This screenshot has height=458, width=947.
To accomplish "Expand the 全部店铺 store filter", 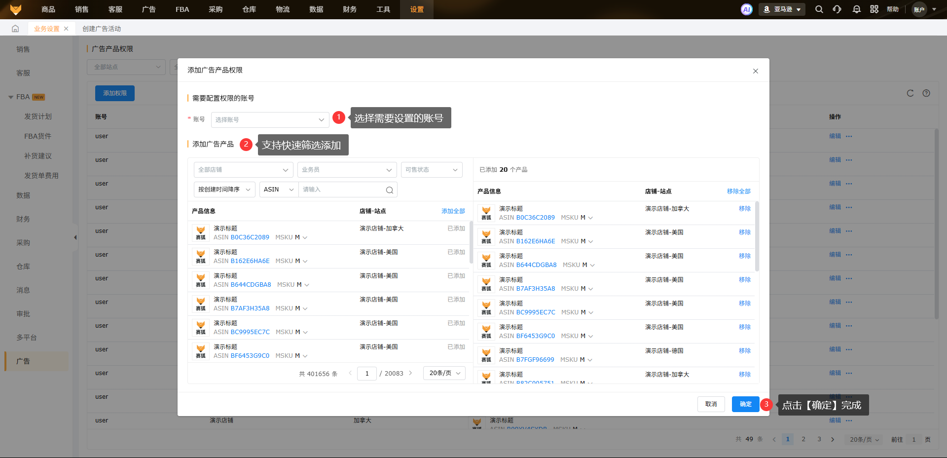I will tap(243, 170).
